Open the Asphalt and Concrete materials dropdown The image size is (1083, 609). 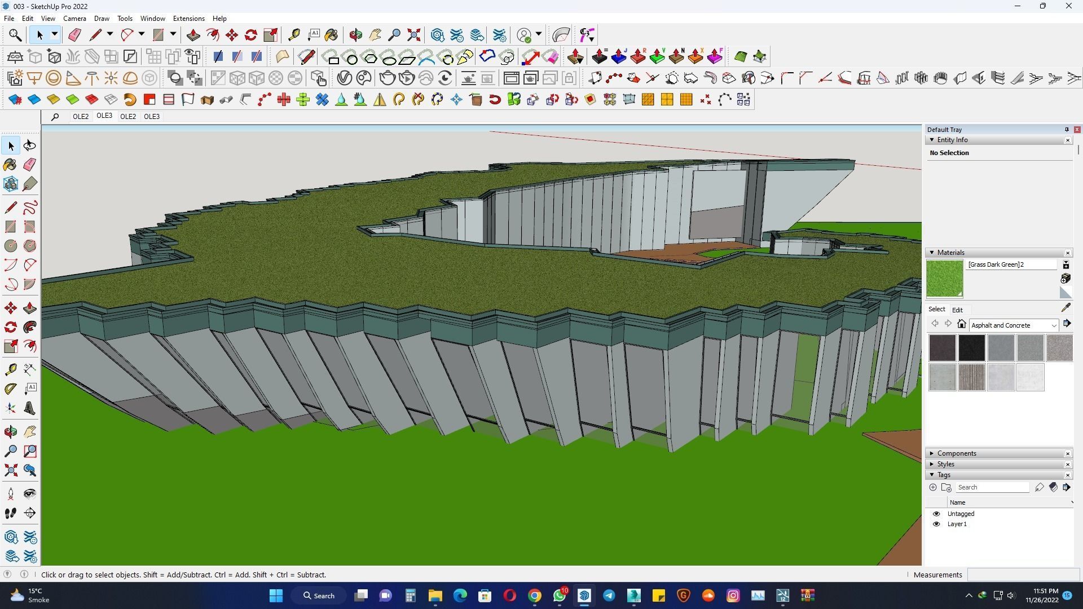click(1053, 325)
